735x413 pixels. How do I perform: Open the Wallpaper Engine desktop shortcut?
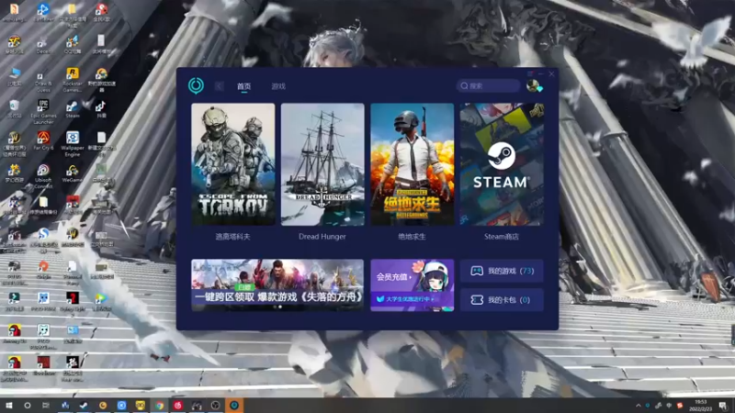[x=73, y=143]
